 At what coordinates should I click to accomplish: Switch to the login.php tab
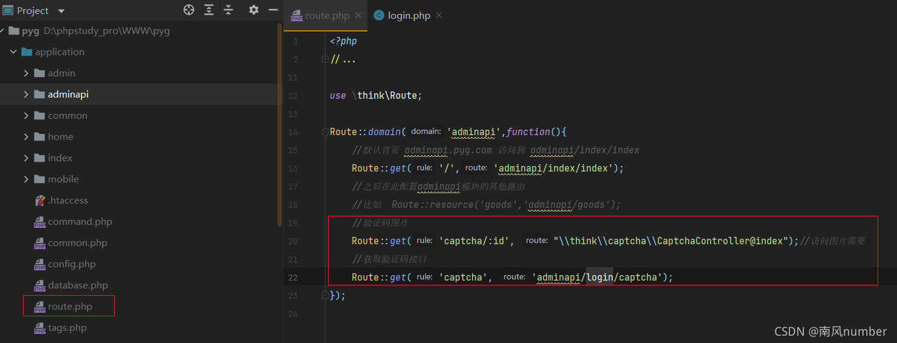(x=409, y=15)
